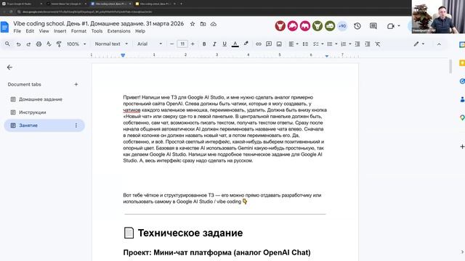Open Docs home via the document icon
Screen dimensions: 465x261
point(5,27)
